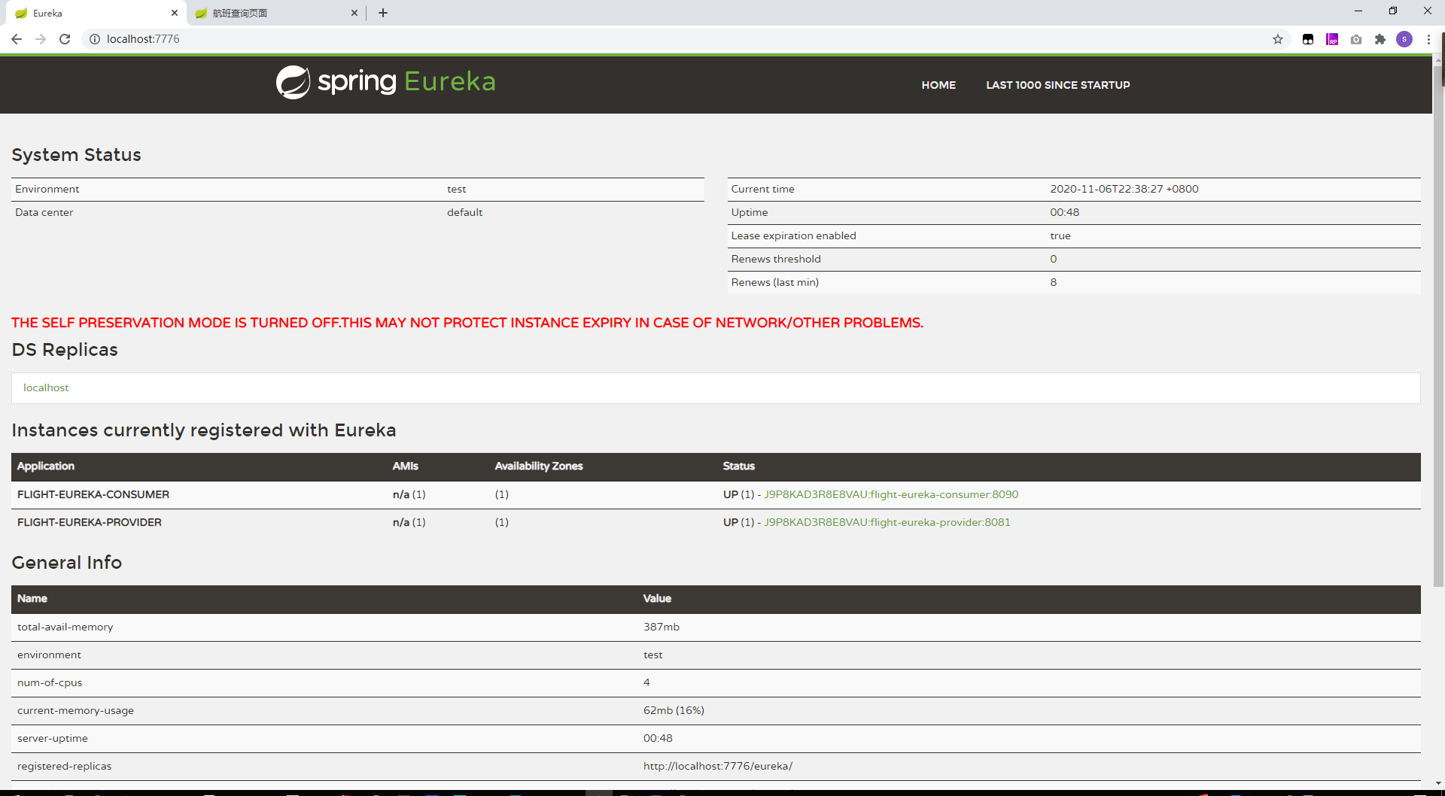This screenshot has width=1445, height=796.
Task: Click the Availability Zones column header
Action: (x=539, y=466)
